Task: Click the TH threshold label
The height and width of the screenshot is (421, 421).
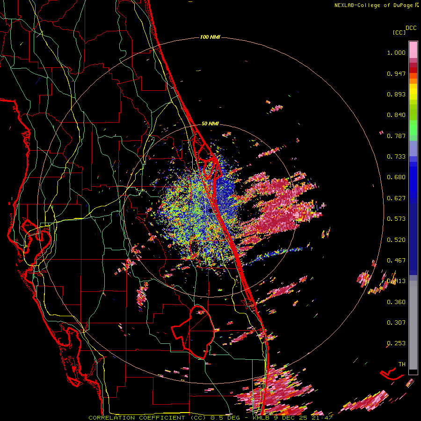Action: [x=402, y=364]
